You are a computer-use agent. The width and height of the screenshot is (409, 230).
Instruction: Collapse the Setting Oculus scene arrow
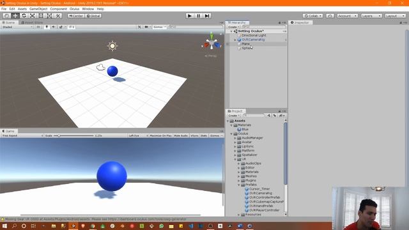231,31
